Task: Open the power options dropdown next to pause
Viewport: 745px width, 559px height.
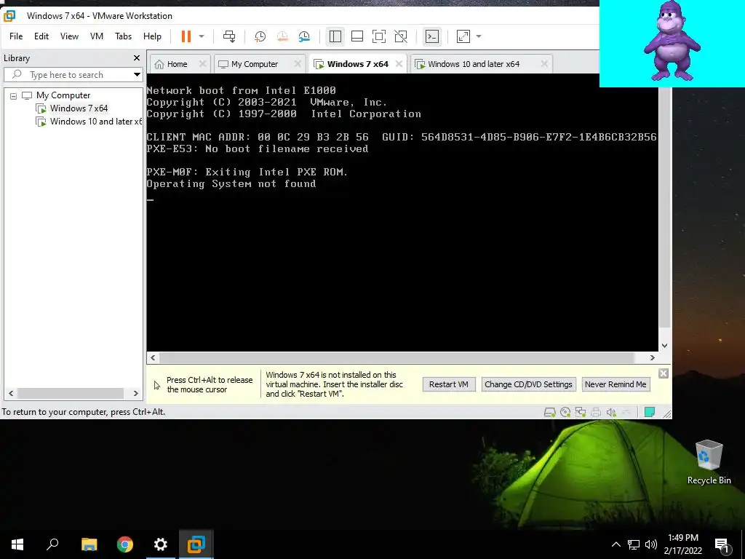Action: coord(202,36)
